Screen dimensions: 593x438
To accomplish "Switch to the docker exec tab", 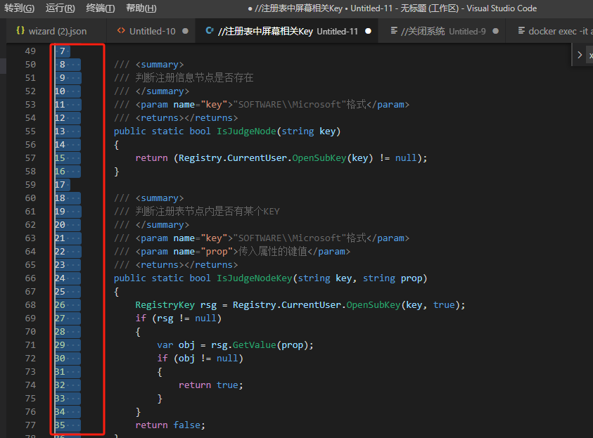I will click(560, 31).
